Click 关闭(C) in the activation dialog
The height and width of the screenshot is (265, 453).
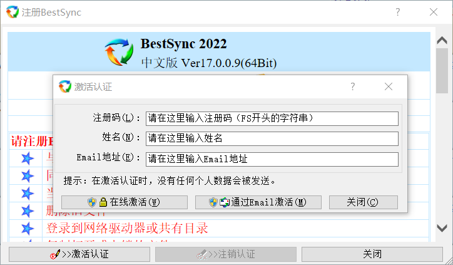[x=363, y=202]
